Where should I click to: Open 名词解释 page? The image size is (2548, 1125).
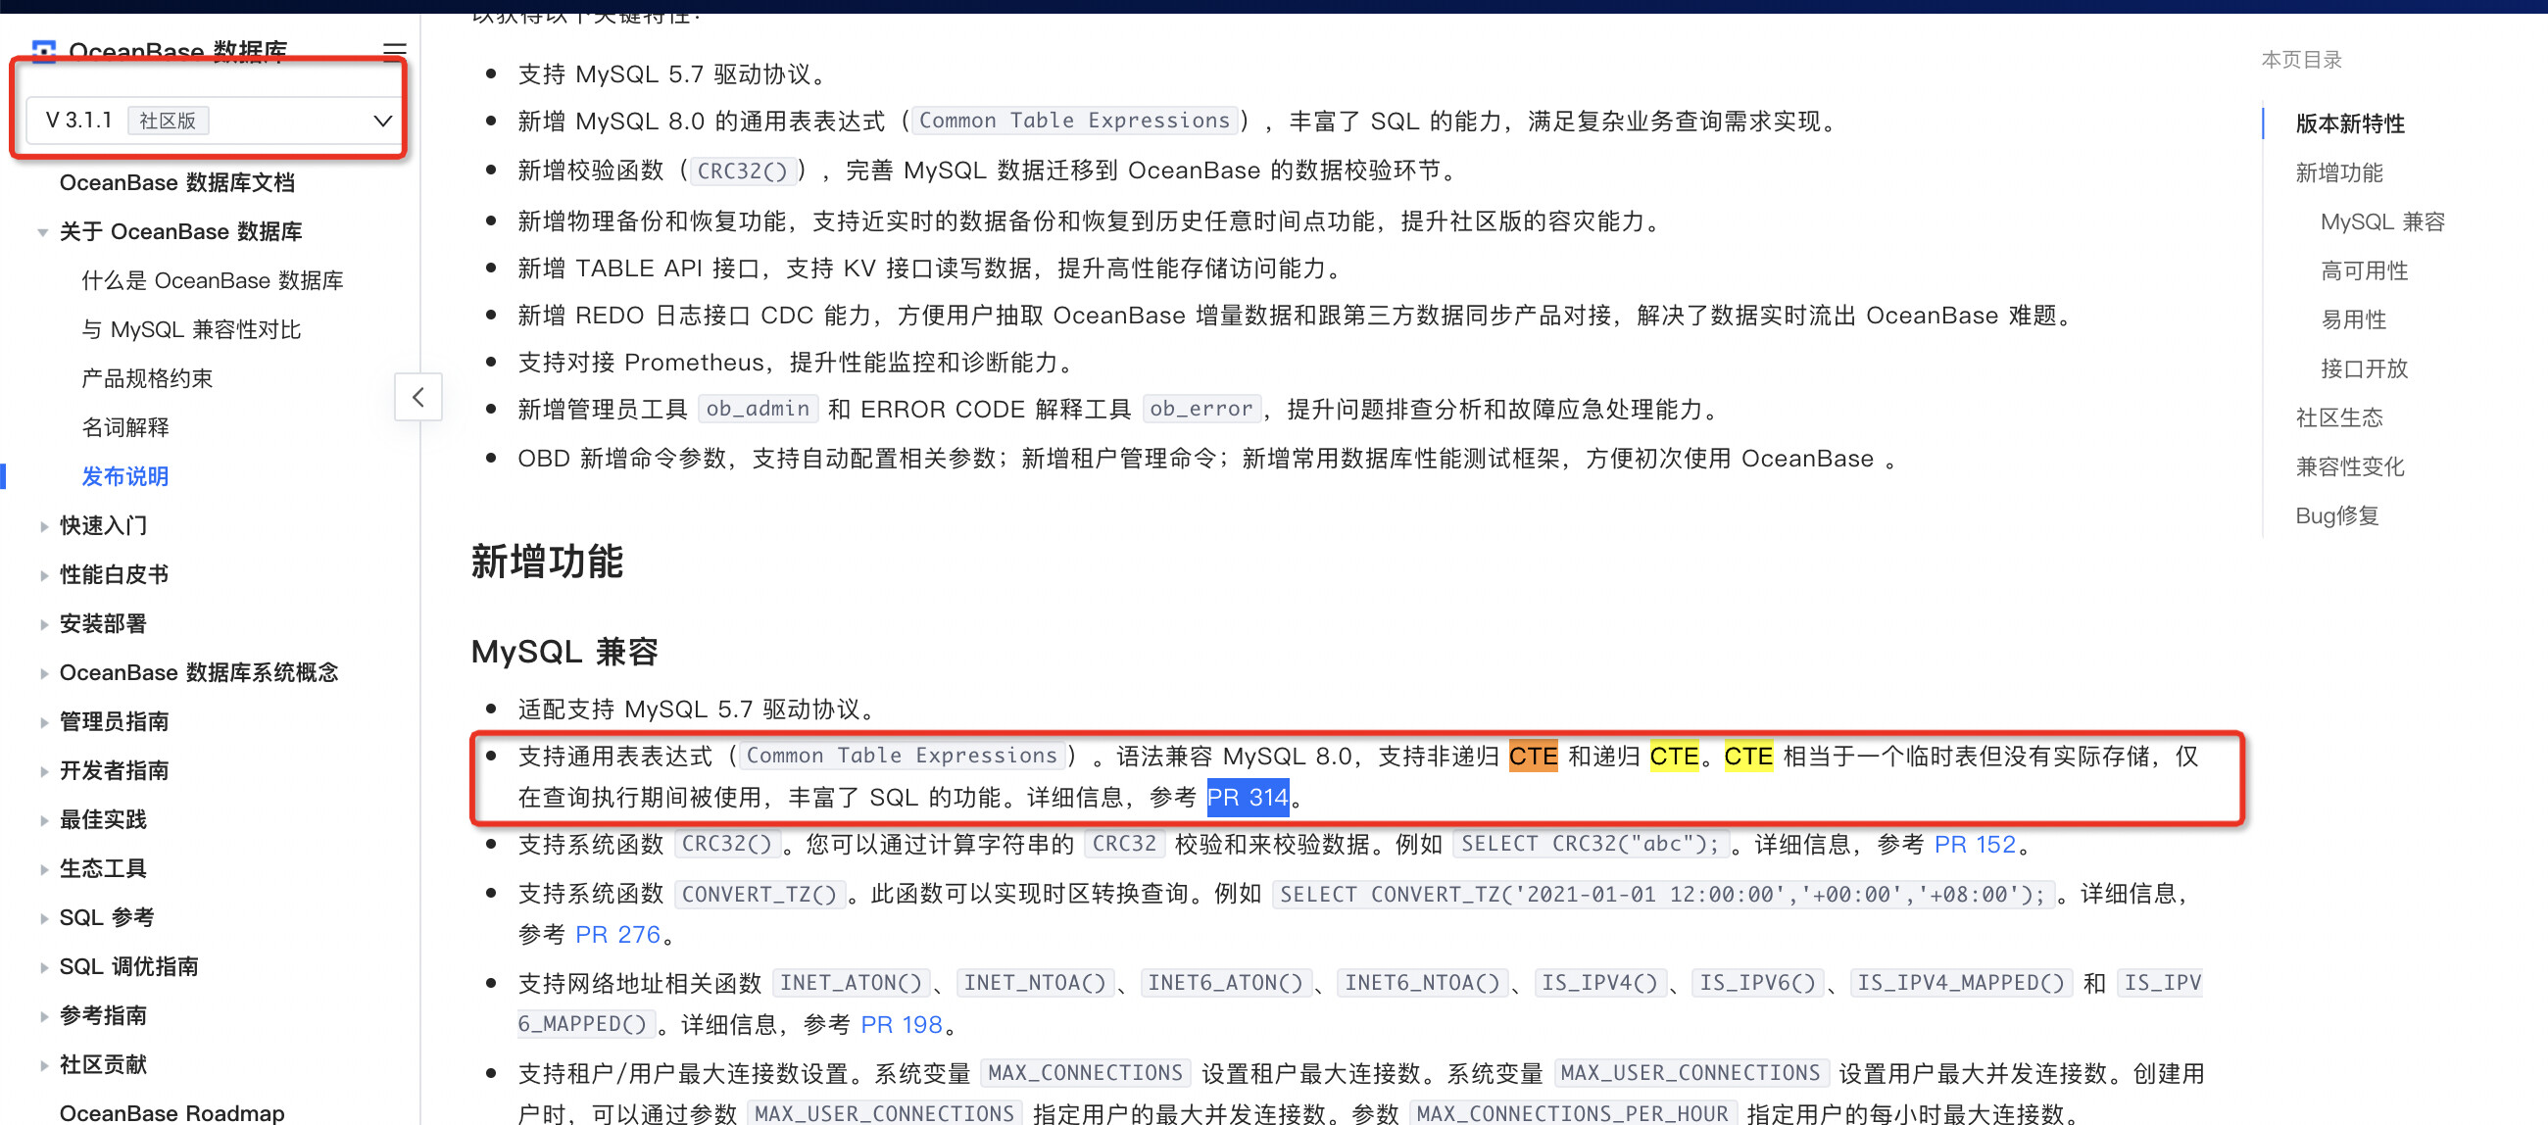(125, 427)
